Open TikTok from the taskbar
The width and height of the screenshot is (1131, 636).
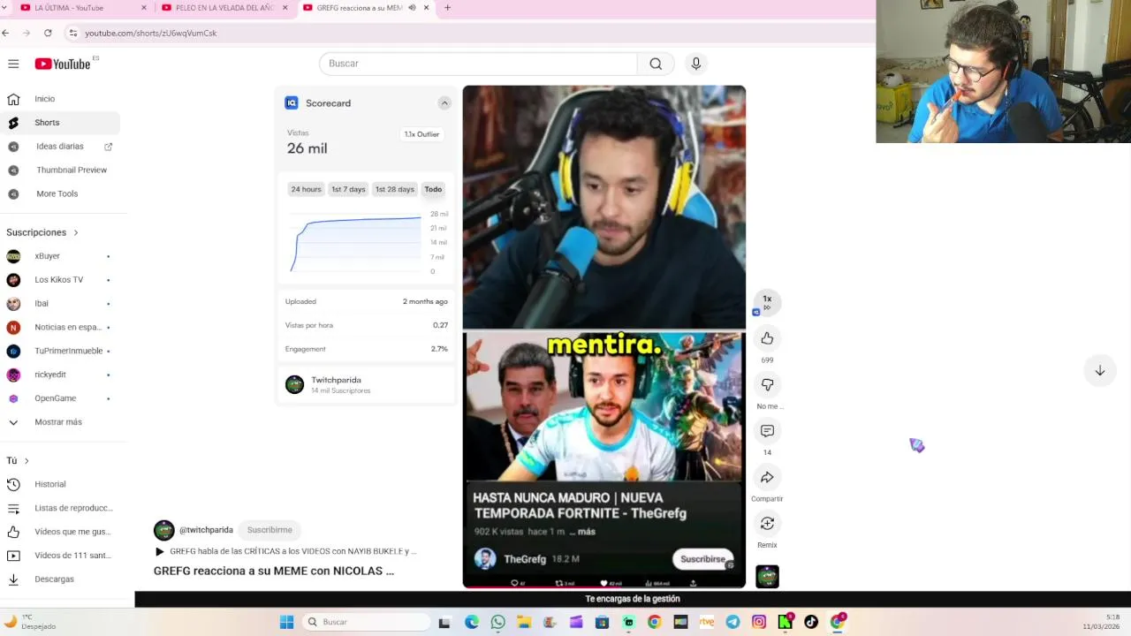811,622
